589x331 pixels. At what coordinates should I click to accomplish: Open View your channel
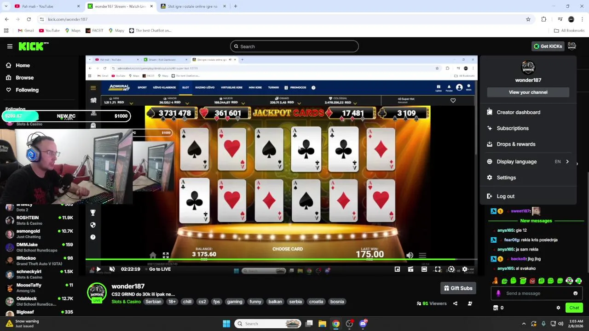tap(528, 92)
